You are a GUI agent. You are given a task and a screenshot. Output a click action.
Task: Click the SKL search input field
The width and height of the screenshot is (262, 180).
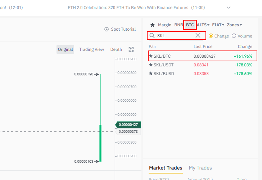[175, 36]
